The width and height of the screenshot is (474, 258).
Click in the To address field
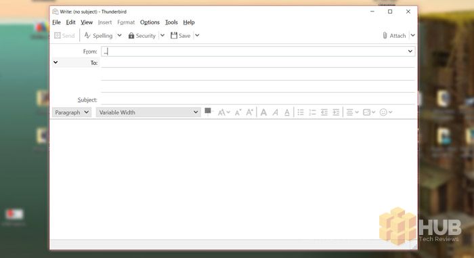[x=257, y=62]
